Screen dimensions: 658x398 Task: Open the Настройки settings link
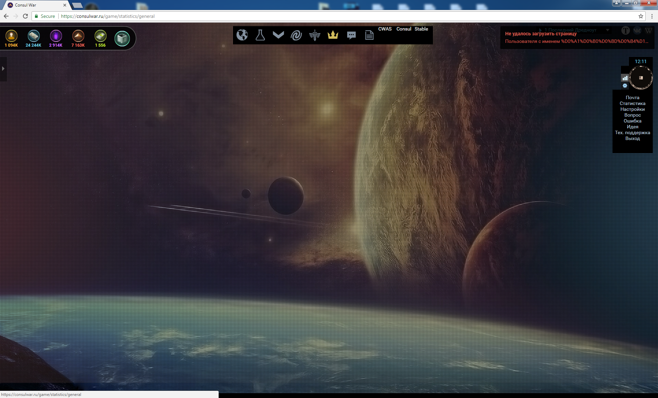pyautogui.click(x=632, y=109)
